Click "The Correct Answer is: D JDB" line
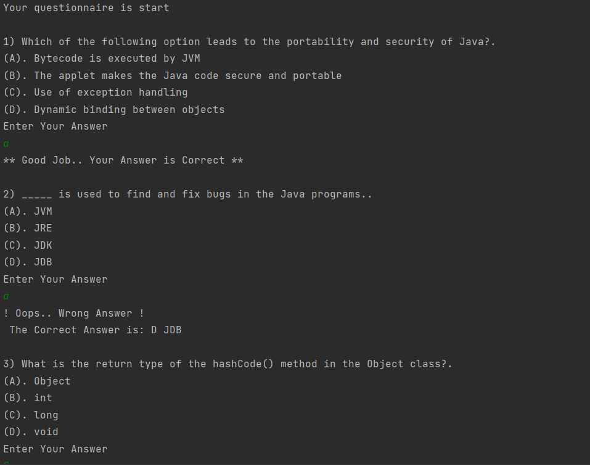 [x=96, y=330]
